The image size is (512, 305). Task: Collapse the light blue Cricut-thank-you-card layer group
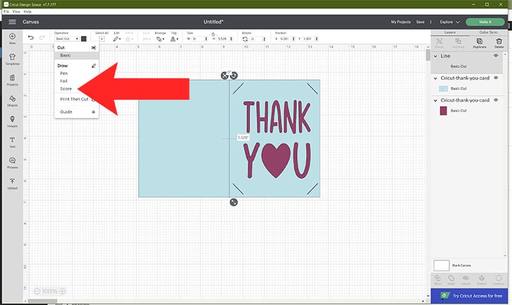click(436, 78)
